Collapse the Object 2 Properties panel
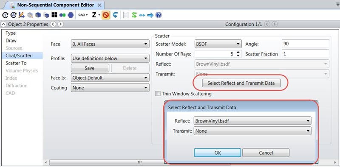The image size is (340, 167). coord(4,24)
